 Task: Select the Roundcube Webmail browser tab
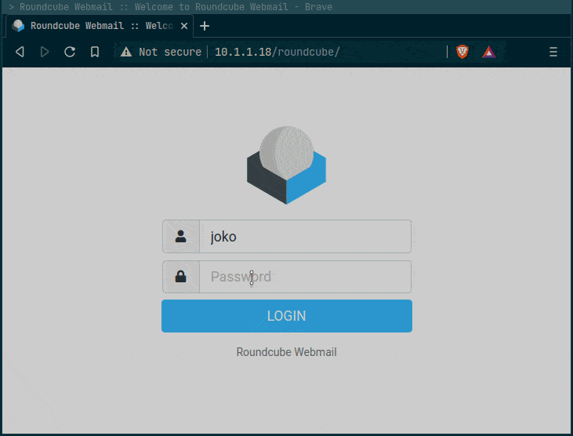[x=100, y=26]
